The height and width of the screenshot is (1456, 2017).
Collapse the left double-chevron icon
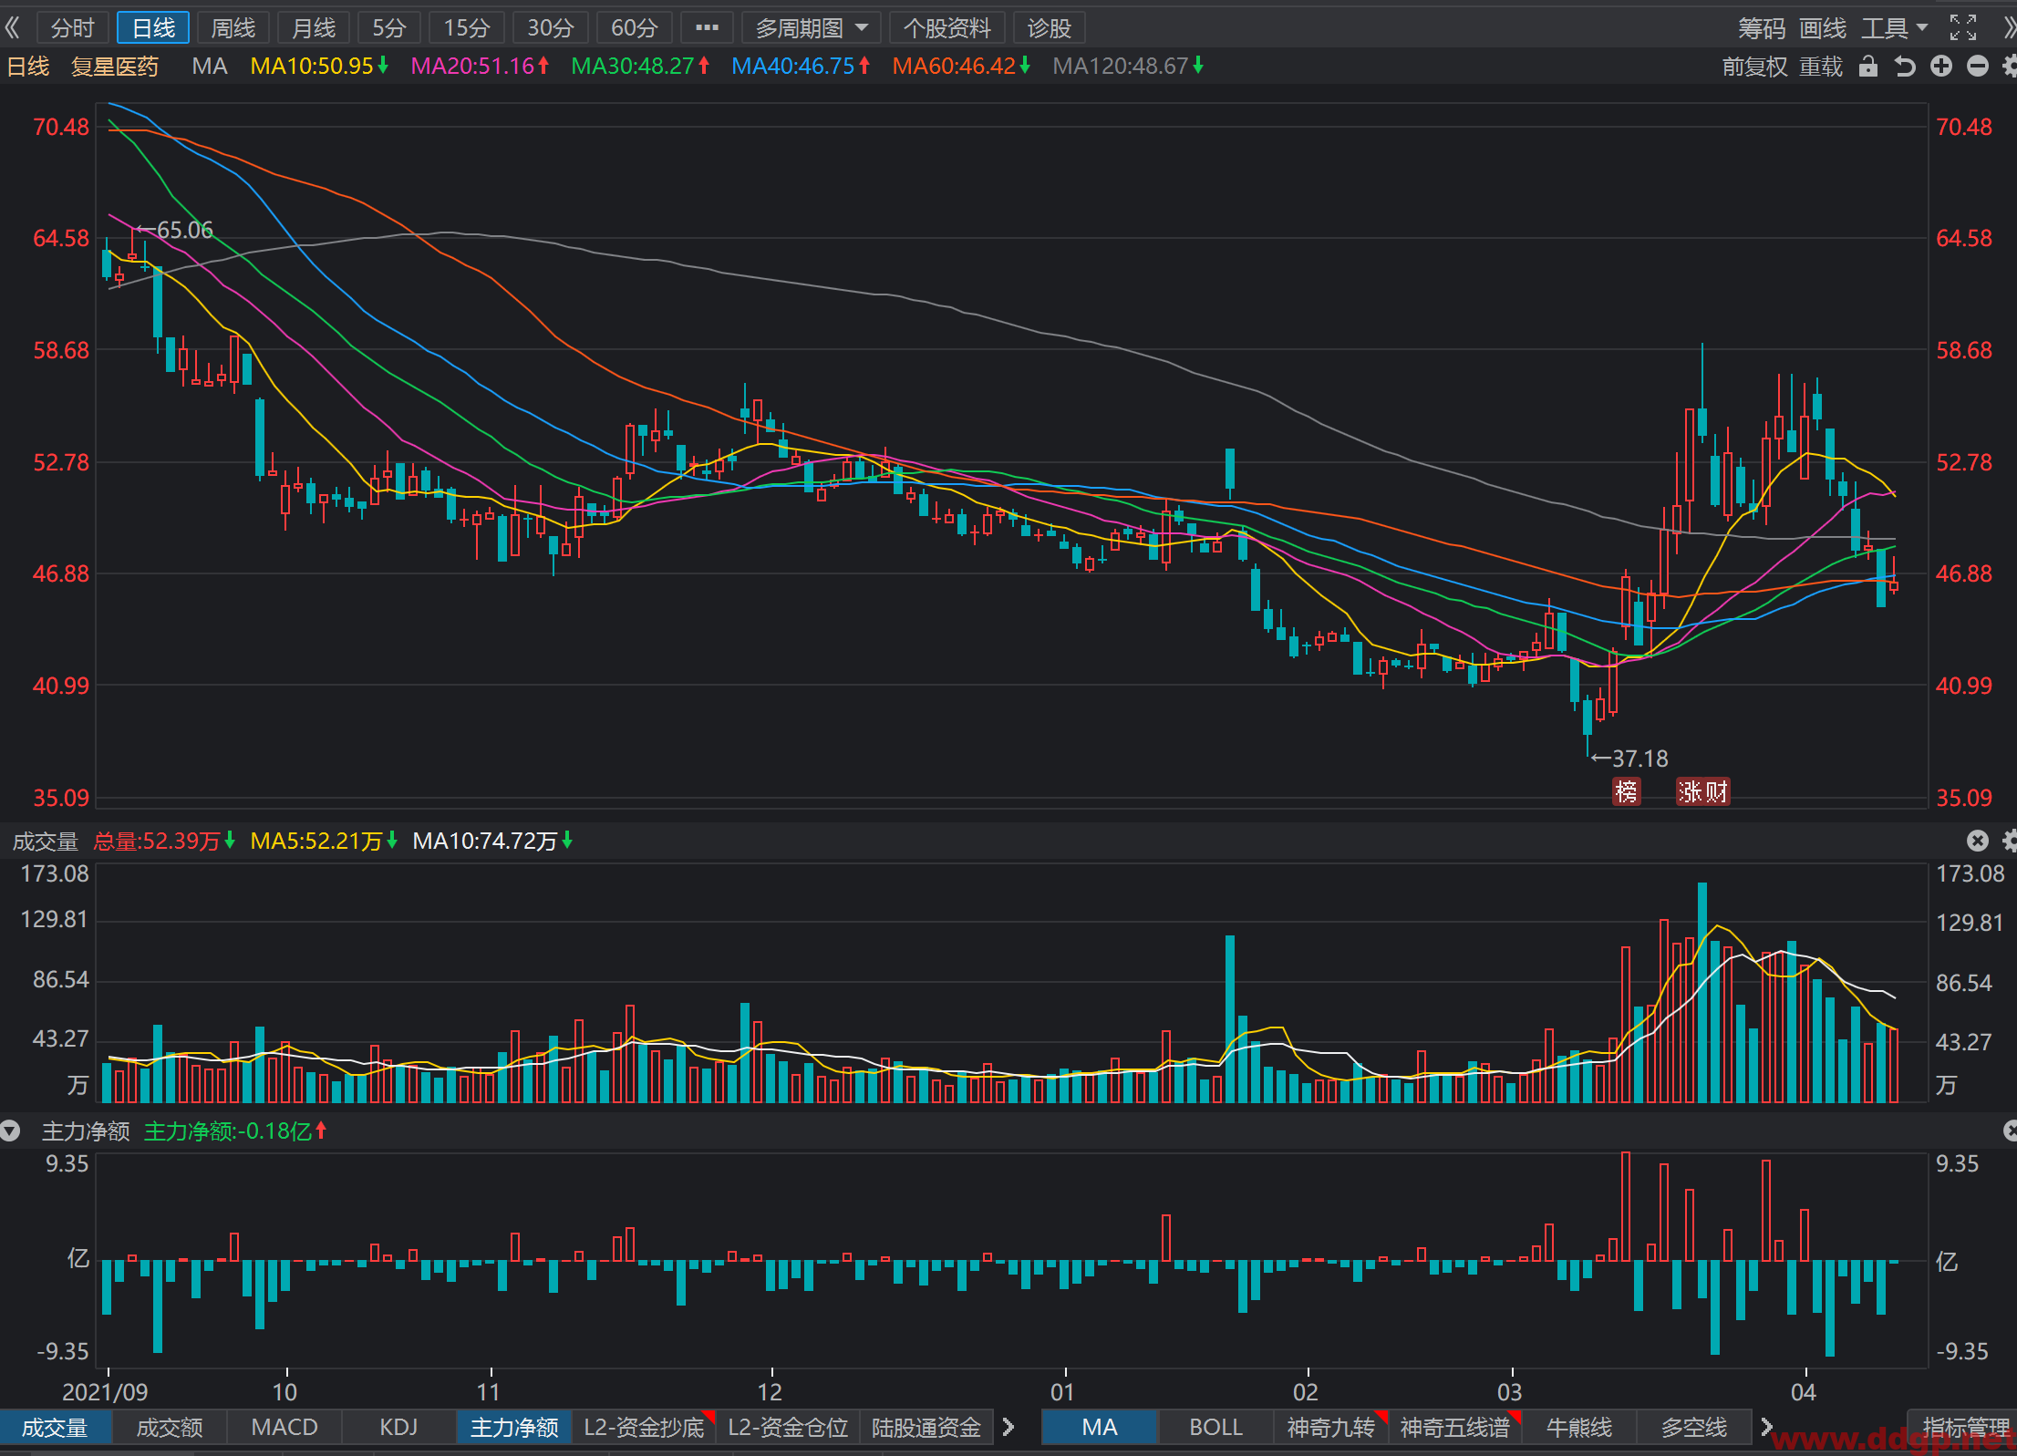click(13, 28)
